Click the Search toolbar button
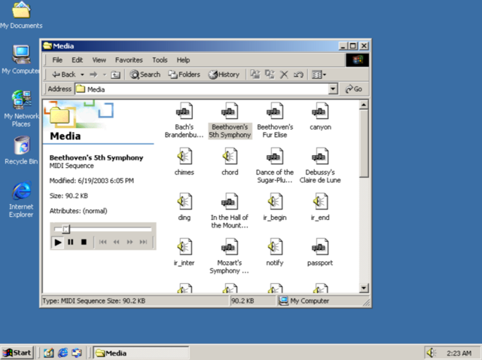 click(x=145, y=75)
